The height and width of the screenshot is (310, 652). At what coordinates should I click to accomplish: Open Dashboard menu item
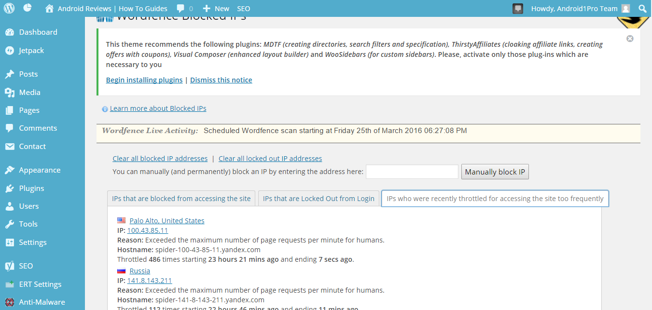pos(38,32)
